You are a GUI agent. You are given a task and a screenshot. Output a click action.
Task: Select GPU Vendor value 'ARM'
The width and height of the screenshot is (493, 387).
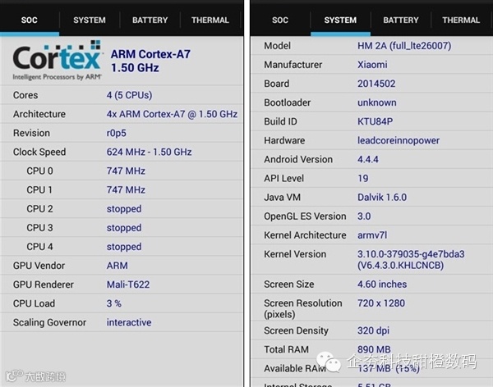[x=117, y=266]
